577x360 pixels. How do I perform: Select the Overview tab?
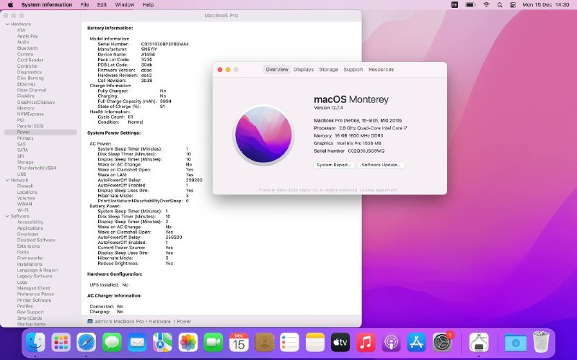(x=277, y=69)
